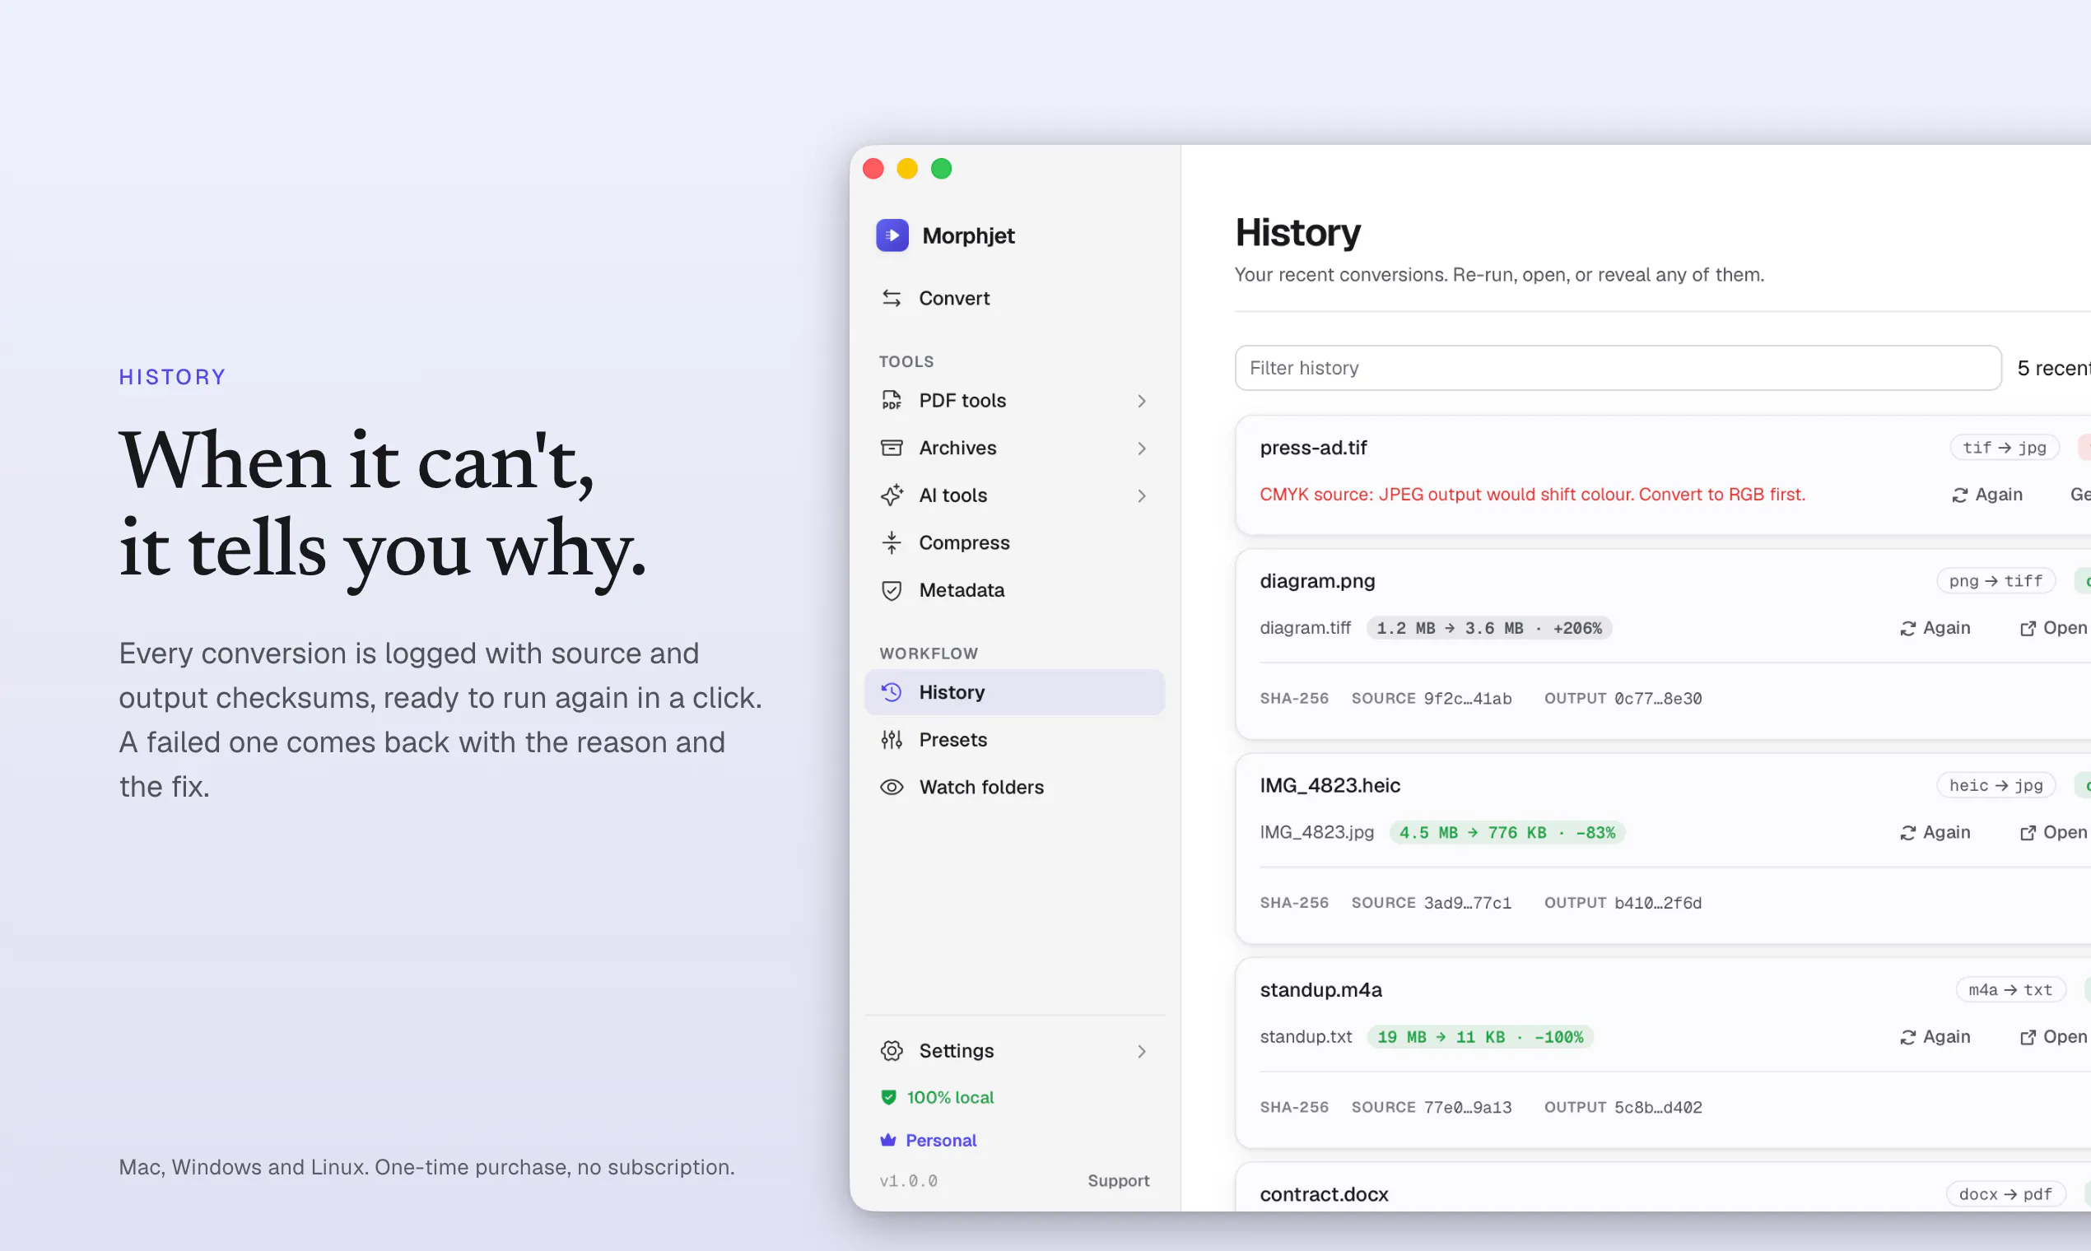
Task: Click the Morphjet app logo icon
Action: pyautogui.click(x=892, y=235)
